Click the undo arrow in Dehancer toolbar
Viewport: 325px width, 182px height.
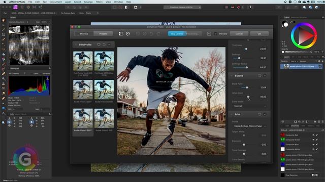[x=151, y=34]
